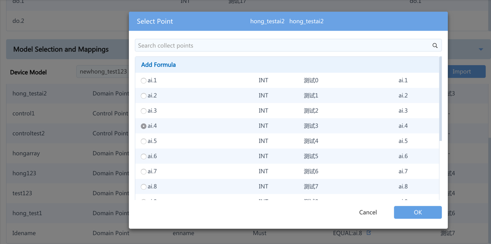Click the Select Point dialog title
The image size is (491, 244).
[x=155, y=21]
